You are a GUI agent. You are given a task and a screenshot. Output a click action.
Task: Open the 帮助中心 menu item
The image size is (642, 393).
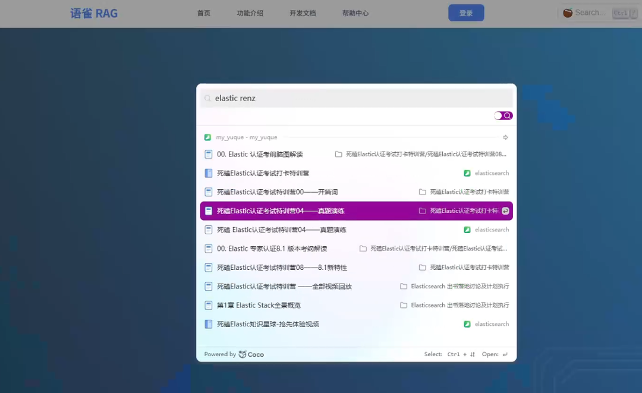(x=355, y=13)
